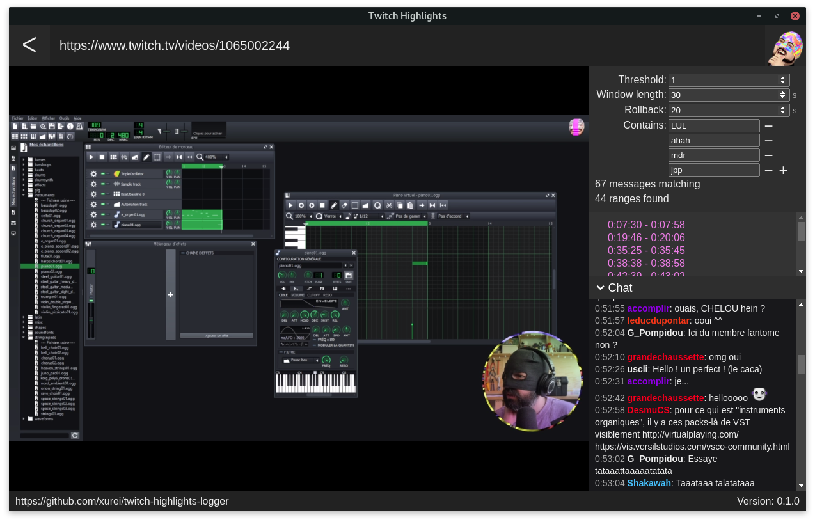This screenshot has height=522, width=815.
Task: Mute the piano01.ogg track LED
Action: [x=102, y=225]
